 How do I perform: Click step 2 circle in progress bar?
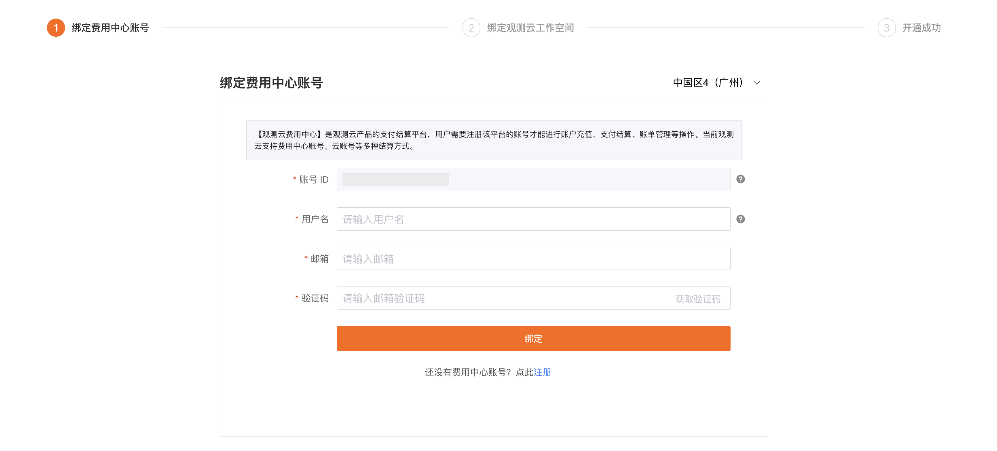point(471,28)
